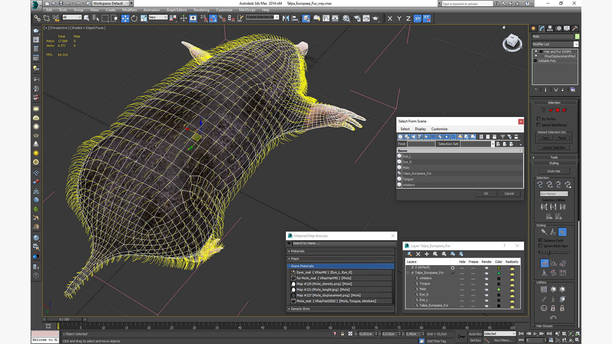
Task: Open the Workspace Default dropdown
Action: (x=111, y=4)
